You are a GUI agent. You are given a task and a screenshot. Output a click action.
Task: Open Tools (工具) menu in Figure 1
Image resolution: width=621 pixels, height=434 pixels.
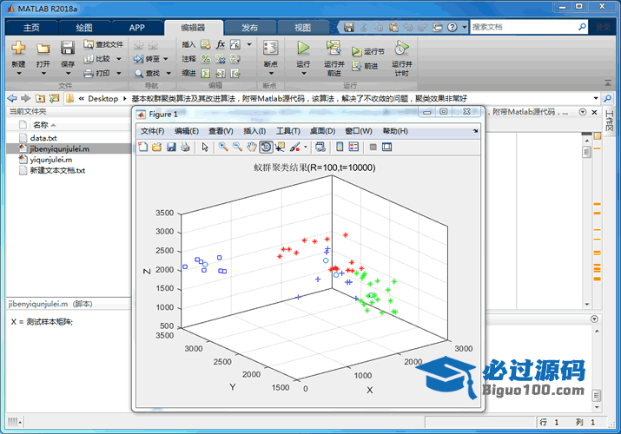288,131
